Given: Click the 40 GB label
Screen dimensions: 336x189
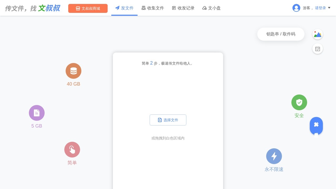Looking at the screenshot, I should 73,84.
